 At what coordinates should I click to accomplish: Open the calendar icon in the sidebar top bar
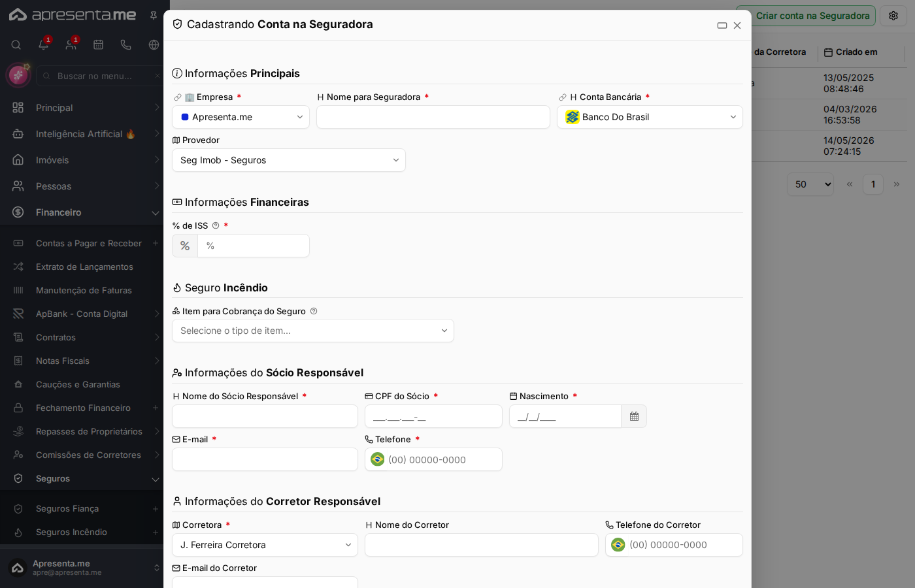(99, 45)
